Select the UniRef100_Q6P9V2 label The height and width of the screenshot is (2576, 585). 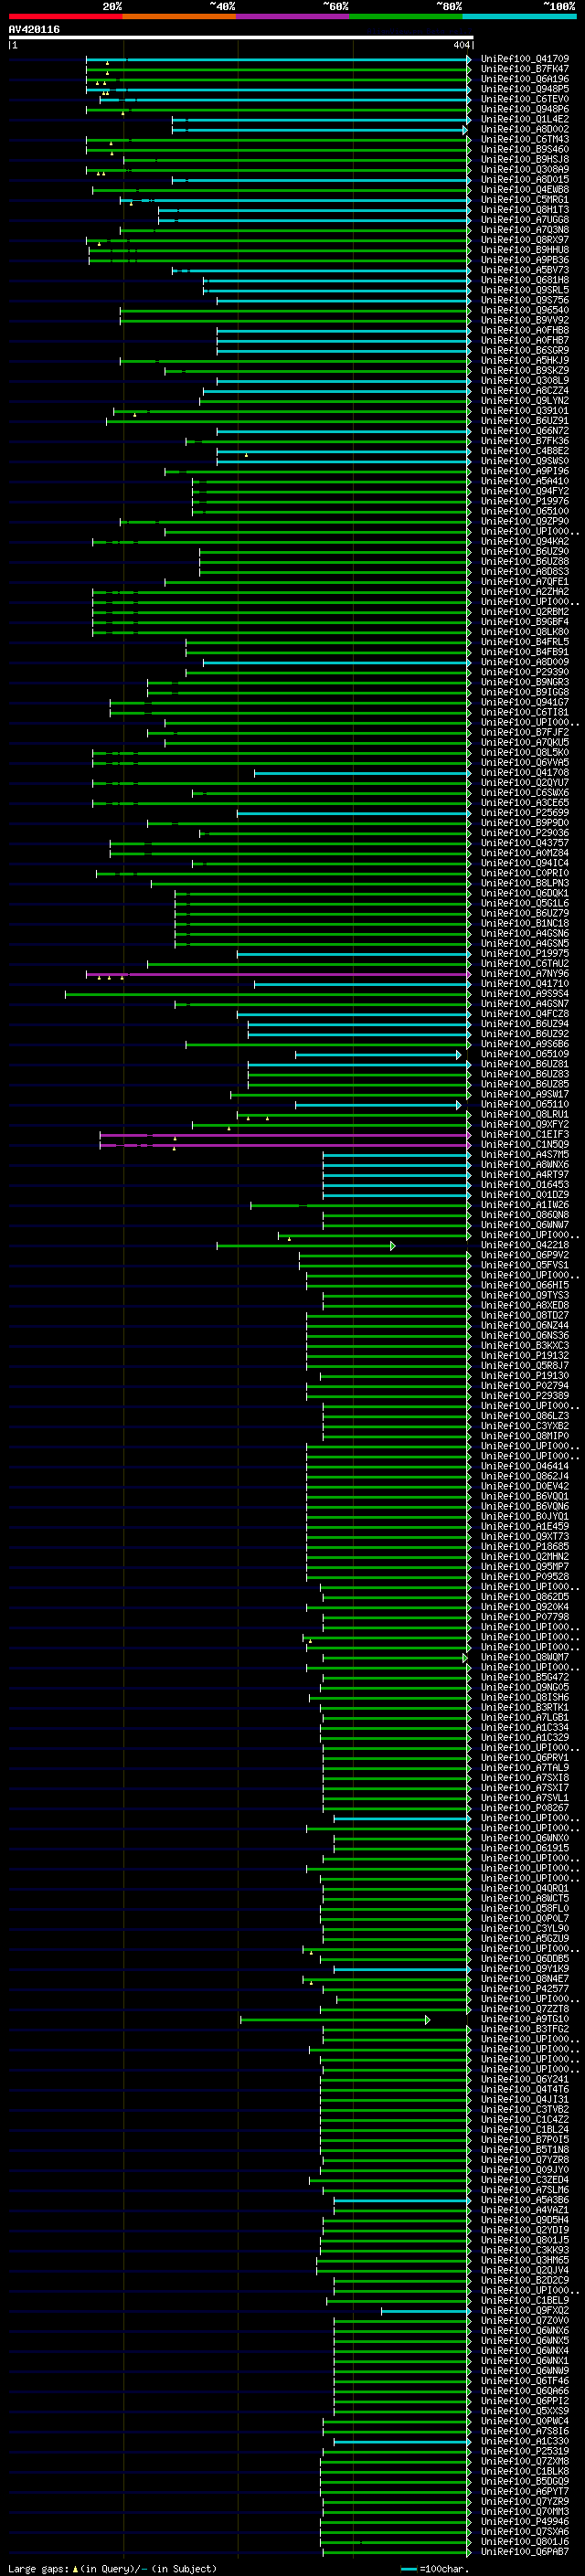point(524,1255)
